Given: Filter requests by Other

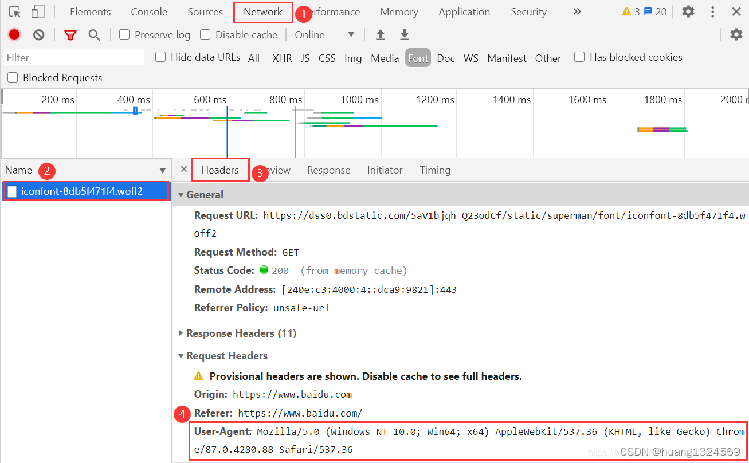Looking at the screenshot, I should (548, 58).
